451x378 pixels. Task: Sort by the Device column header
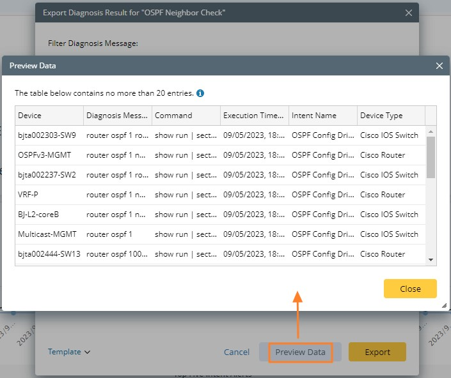pyautogui.click(x=49, y=116)
